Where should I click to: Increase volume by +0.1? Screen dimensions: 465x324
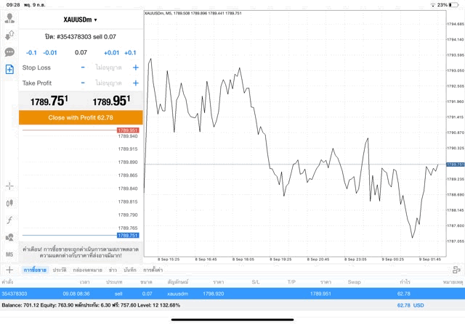pos(130,53)
